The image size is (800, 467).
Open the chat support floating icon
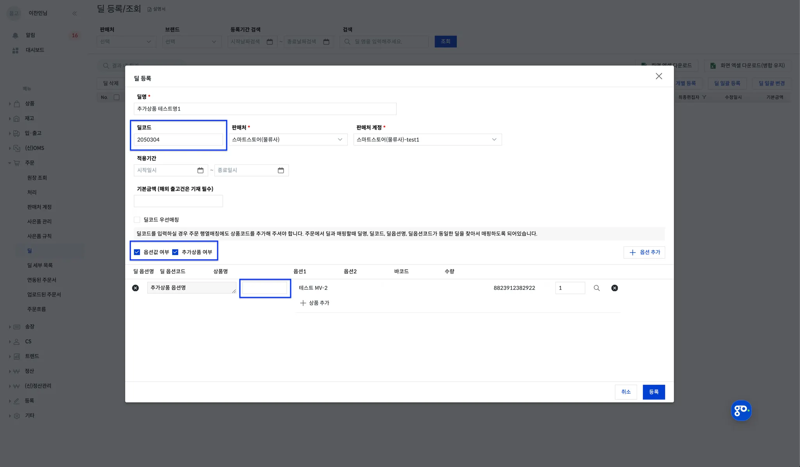741,410
